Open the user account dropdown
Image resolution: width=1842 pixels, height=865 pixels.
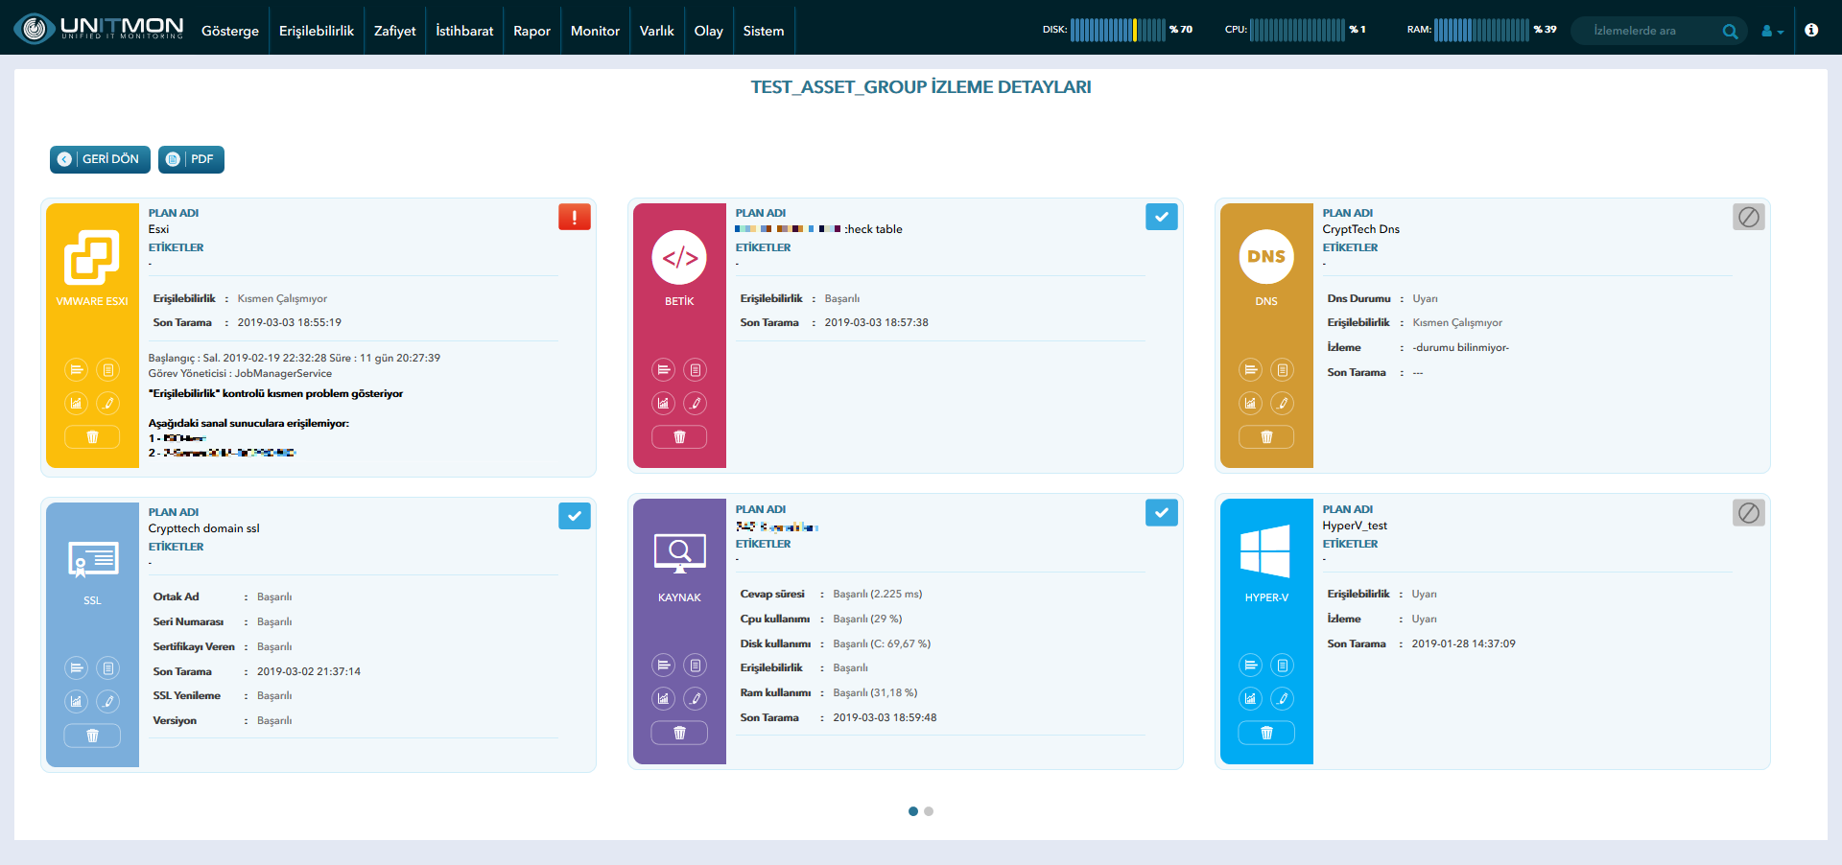click(x=1772, y=31)
